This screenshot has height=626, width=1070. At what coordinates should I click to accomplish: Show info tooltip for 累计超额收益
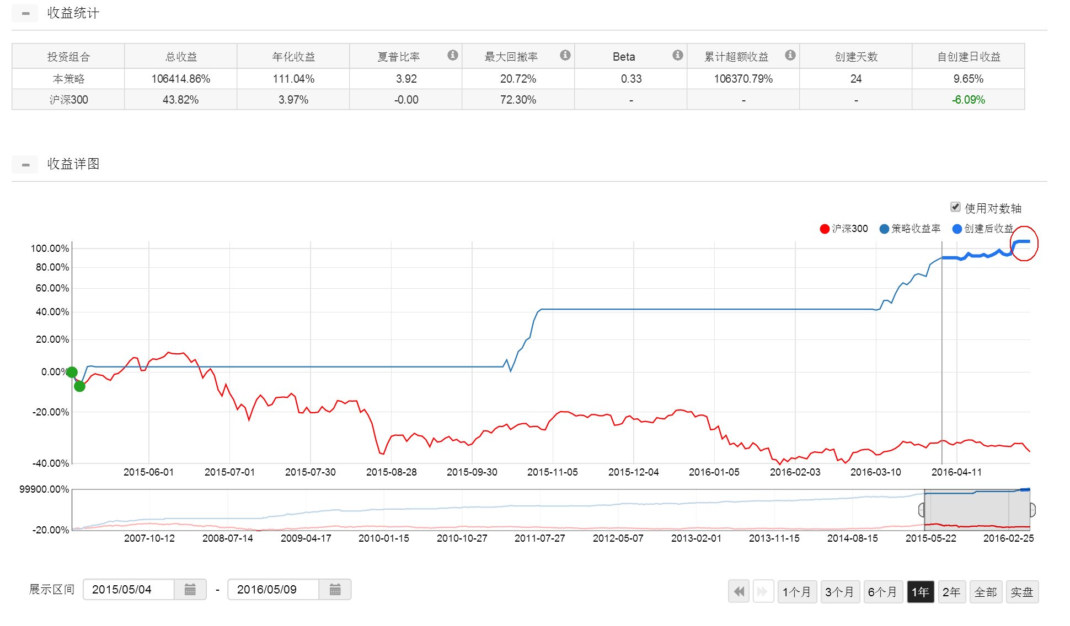point(790,55)
